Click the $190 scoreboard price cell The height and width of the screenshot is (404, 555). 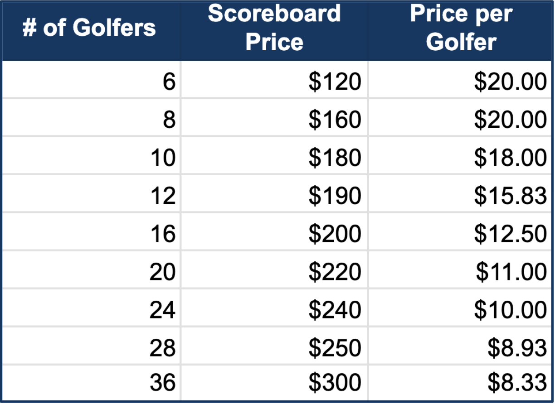coord(335,196)
